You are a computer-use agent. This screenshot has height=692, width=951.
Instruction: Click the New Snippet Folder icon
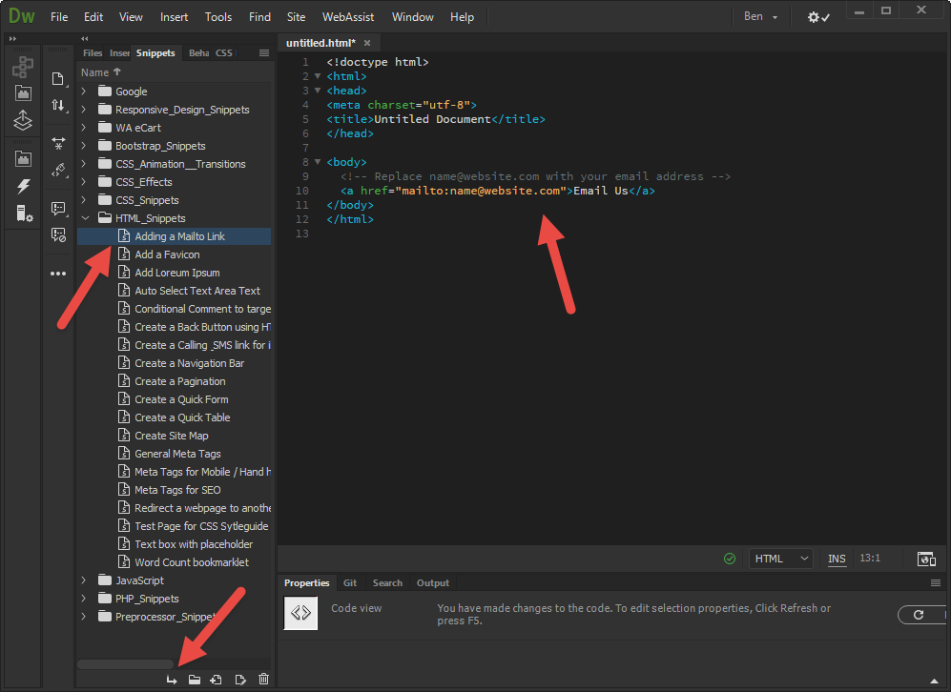[x=195, y=680]
